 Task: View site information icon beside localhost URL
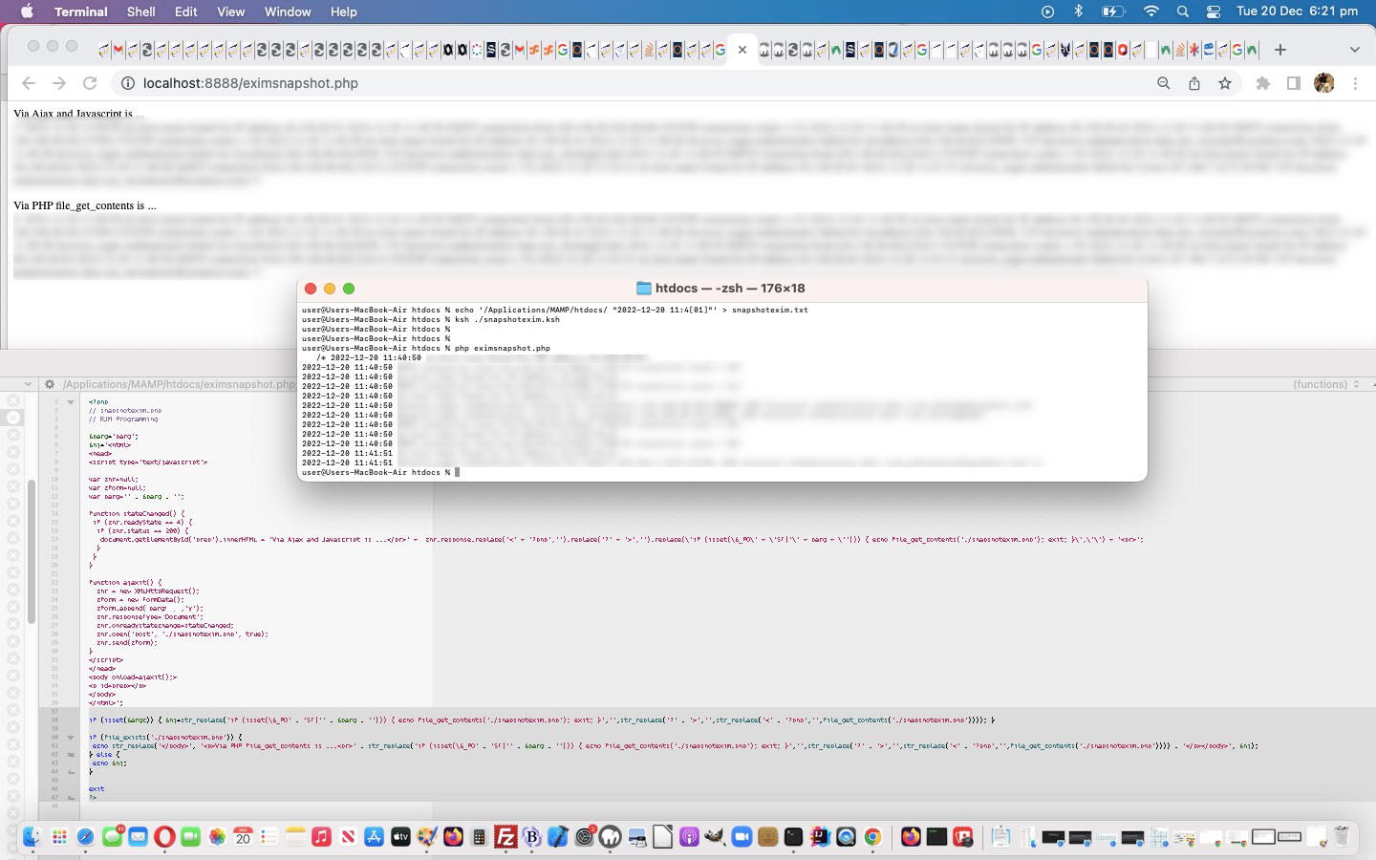(x=127, y=83)
